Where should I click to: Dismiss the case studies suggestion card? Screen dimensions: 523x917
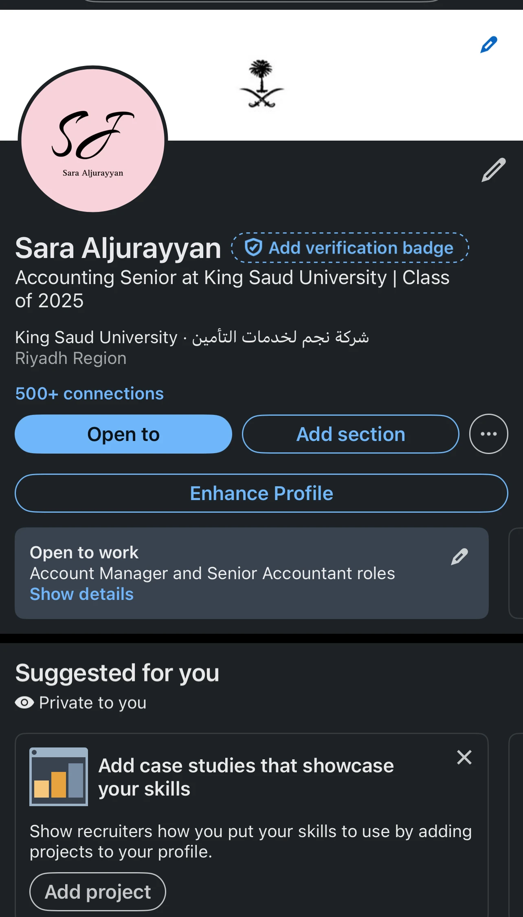tap(464, 758)
